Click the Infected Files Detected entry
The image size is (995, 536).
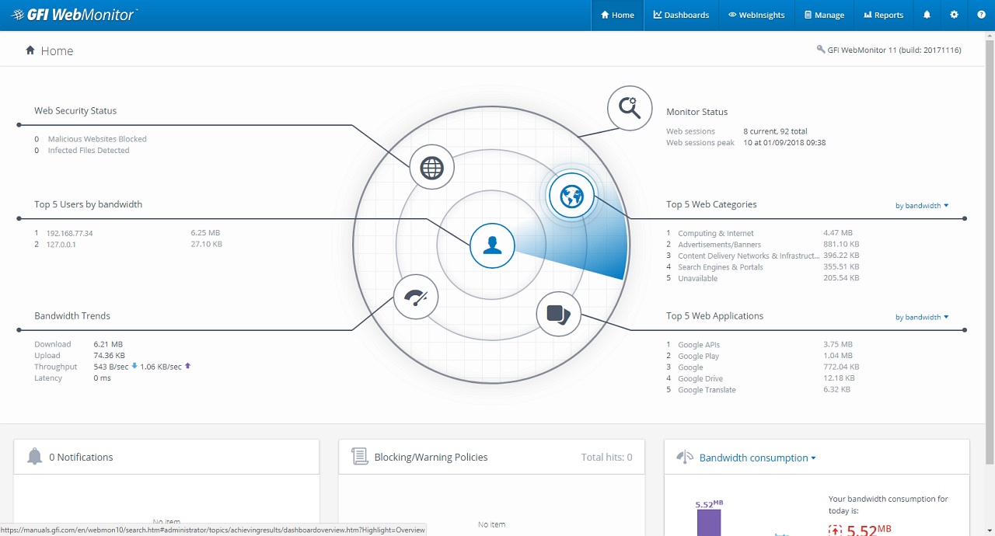pos(89,151)
